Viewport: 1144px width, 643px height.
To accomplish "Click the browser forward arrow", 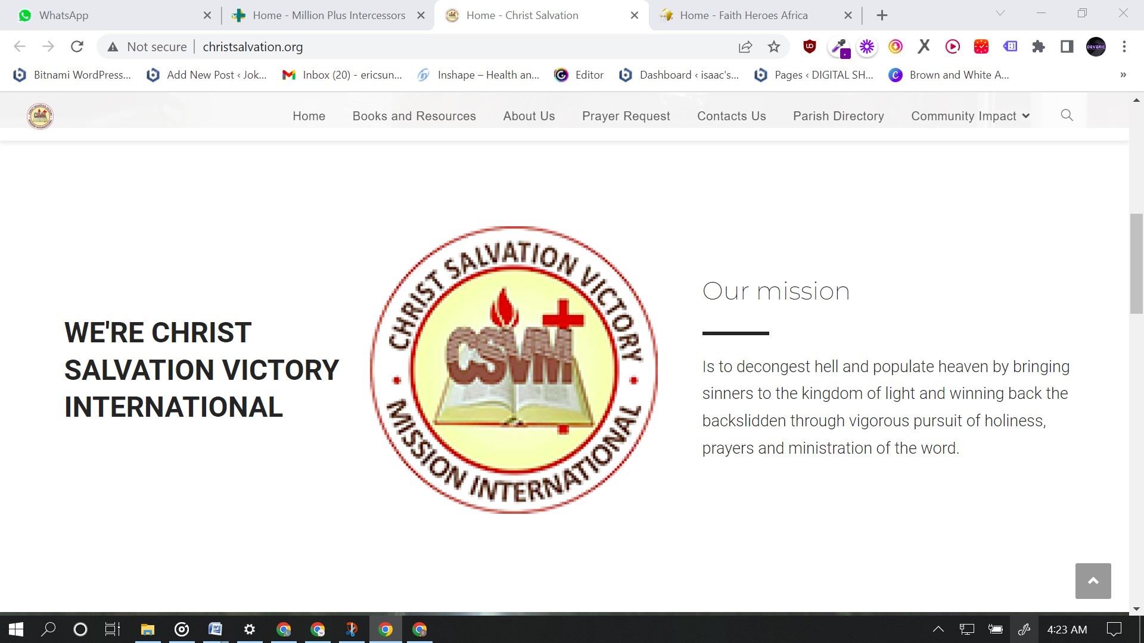I will coord(48,46).
